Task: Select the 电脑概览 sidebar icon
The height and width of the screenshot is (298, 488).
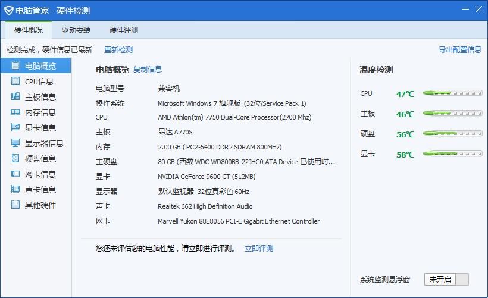Action: click(15, 65)
